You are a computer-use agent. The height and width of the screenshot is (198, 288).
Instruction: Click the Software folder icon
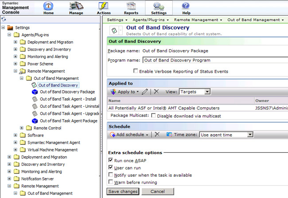23,135
